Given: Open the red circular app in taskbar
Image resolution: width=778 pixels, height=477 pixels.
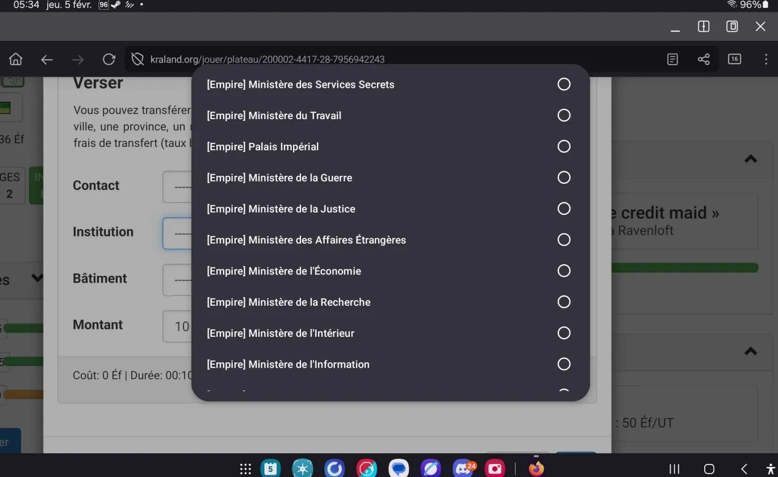Looking at the screenshot, I should pyautogui.click(x=367, y=468).
